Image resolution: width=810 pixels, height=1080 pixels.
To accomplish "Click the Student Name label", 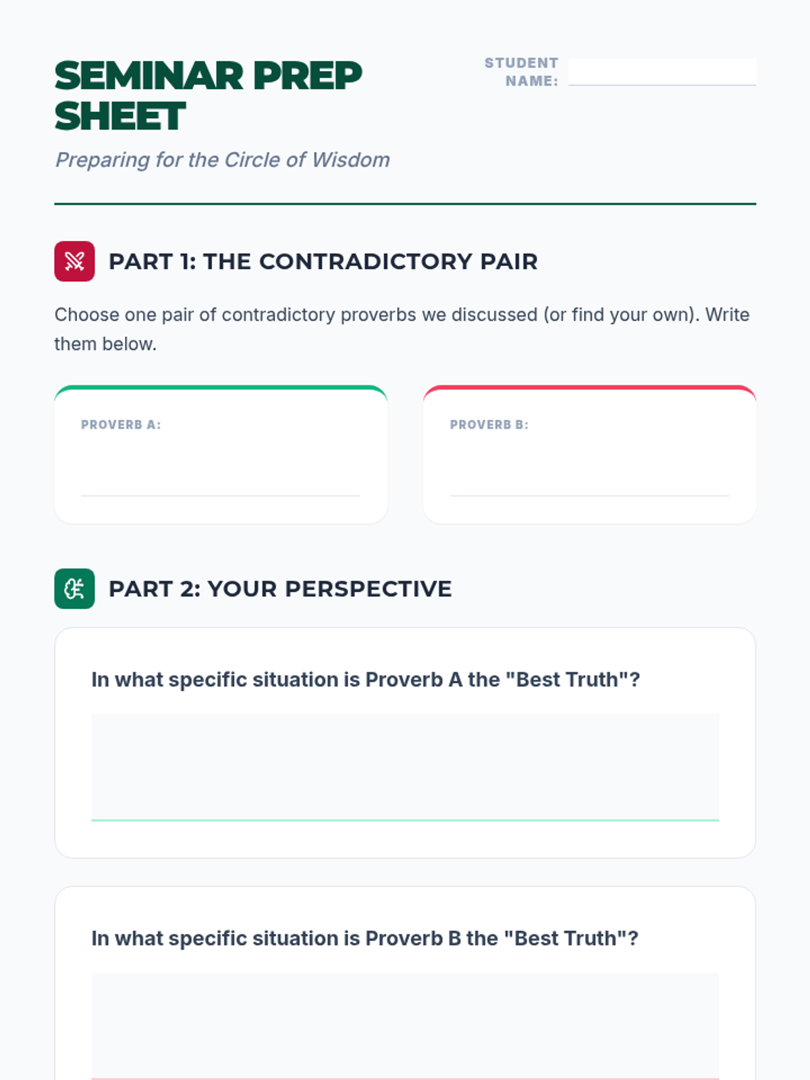I will click(521, 72).
